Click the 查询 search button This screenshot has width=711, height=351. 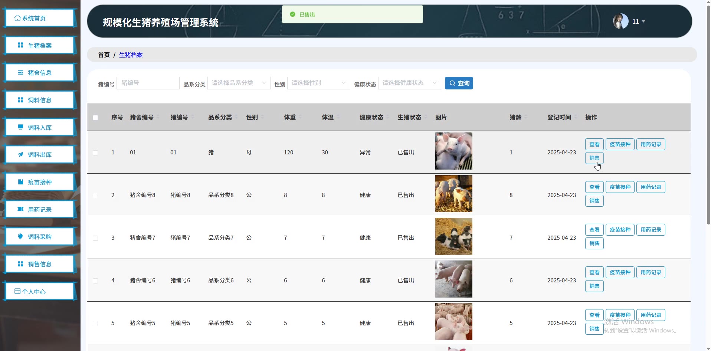point(459,83)
